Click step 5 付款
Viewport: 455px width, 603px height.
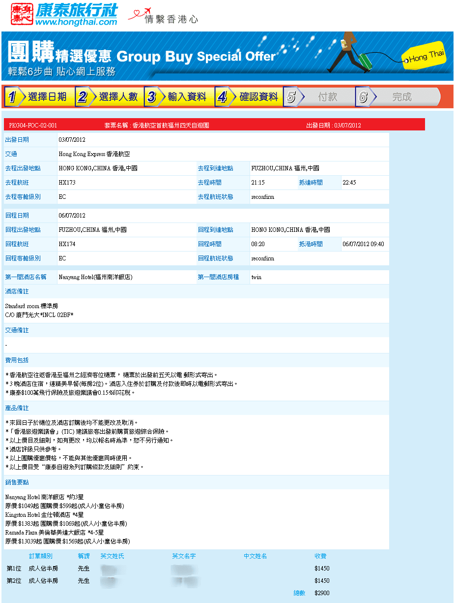[328, 97]
